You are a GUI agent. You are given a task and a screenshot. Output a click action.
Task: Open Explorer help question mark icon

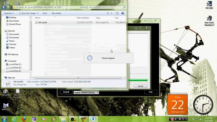point(123,13)
